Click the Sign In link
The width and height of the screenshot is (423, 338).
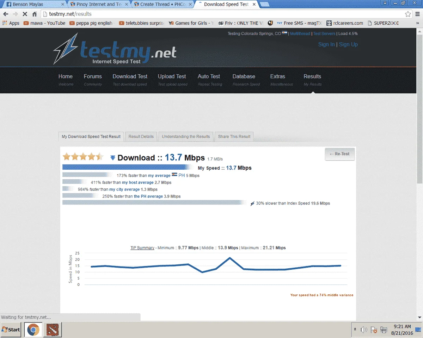pos(326,44)
